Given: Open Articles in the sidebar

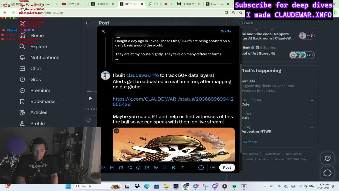Looking at the screenshot, I should 33,112.
